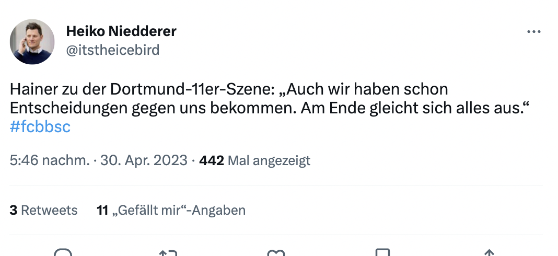Show the 3 Retweets list
Image resolution: width=558 pixels, height=256 pixels.
coord(43,210)
